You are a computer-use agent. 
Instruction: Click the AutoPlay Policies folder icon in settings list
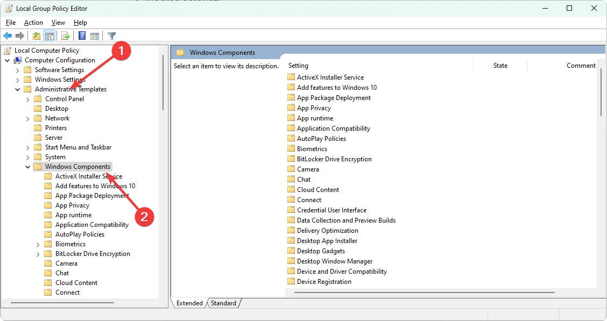(x=291, y=139)
